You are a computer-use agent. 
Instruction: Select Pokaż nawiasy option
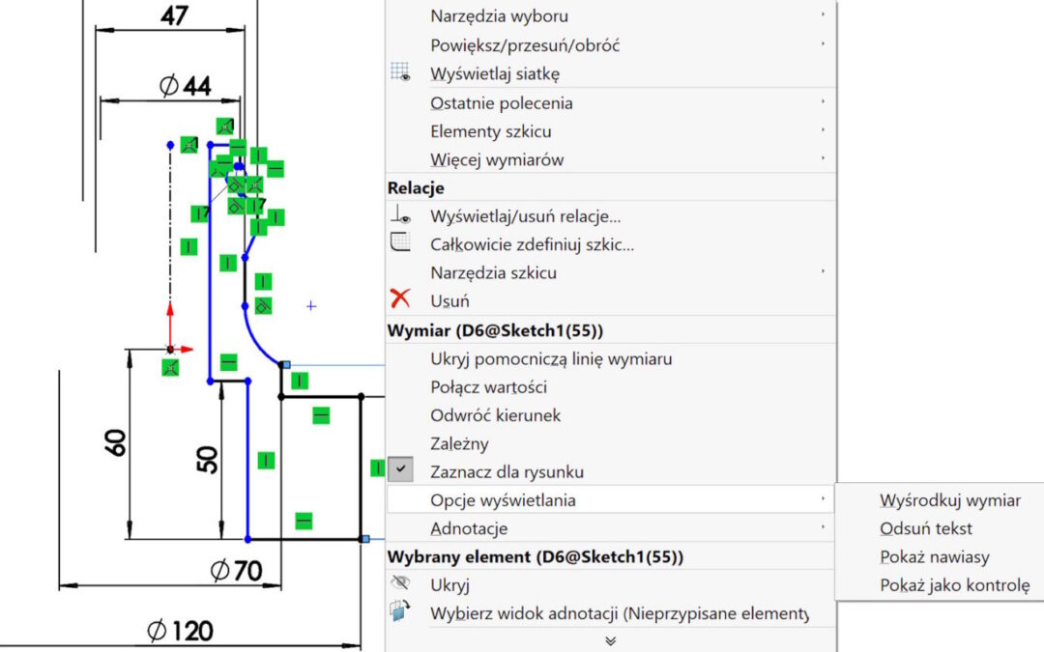(934, 556)
